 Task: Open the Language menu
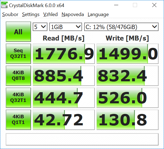[98, 15]
